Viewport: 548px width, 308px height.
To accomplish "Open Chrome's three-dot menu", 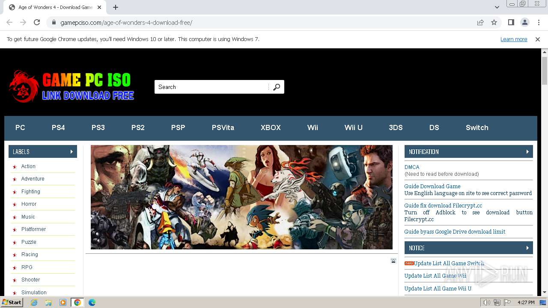I will (539, 22).
